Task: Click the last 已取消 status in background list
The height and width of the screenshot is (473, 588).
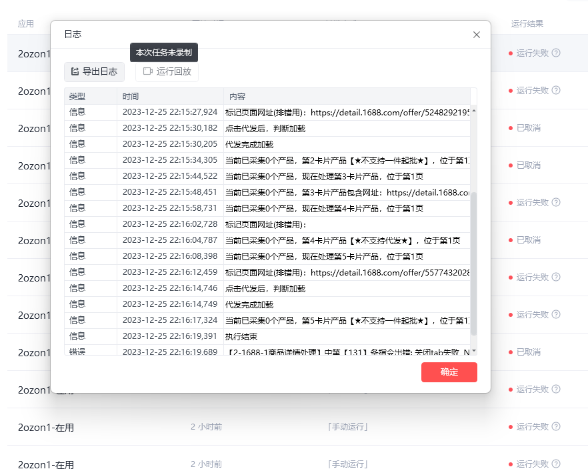Action: [529, 352]
